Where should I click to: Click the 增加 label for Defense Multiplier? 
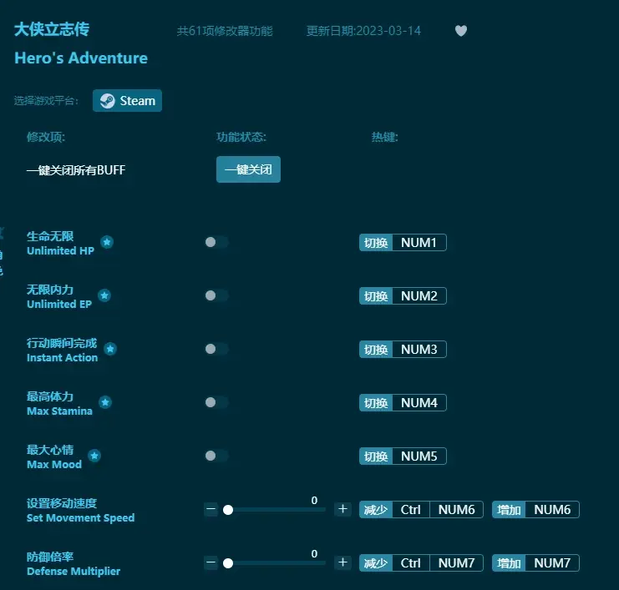509,563
